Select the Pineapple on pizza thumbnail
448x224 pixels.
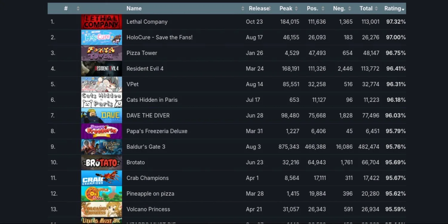point(102,194)
